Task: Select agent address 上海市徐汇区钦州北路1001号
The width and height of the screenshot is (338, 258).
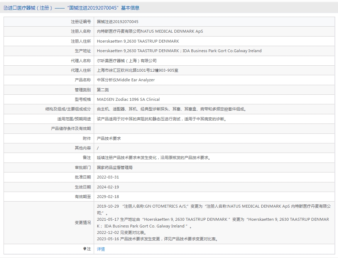Action: coord(137,70)
